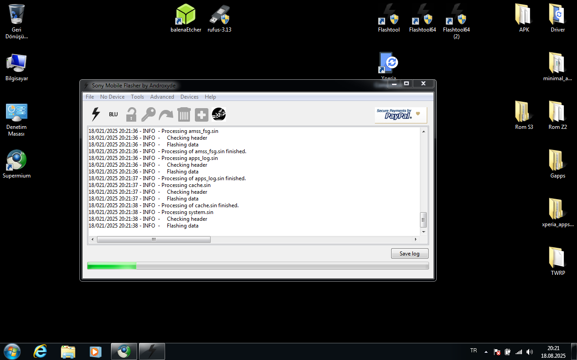The width and height of the screenshot is (577, 360).
Task: Open the Help menu
Action: pos(210,97)
